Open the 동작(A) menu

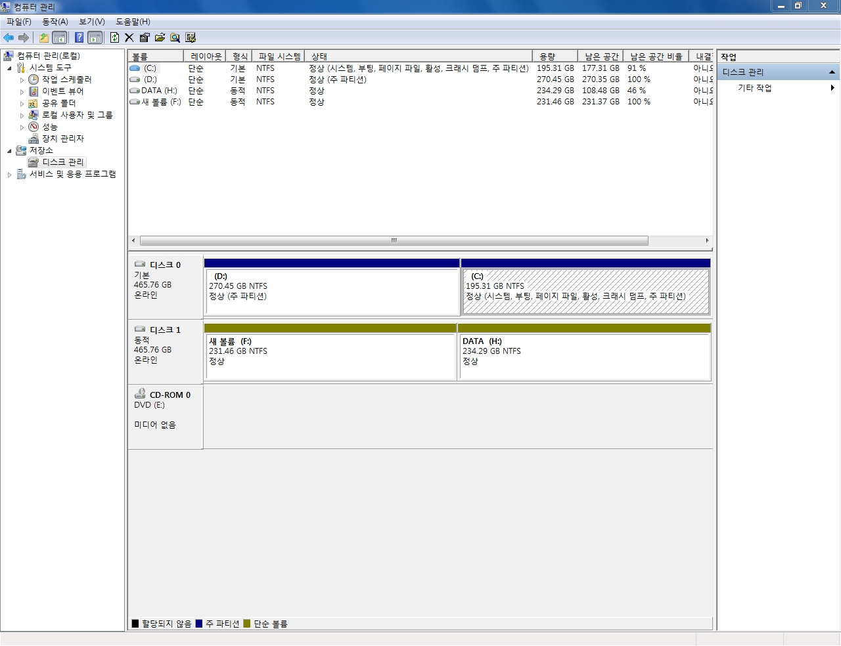55,22
